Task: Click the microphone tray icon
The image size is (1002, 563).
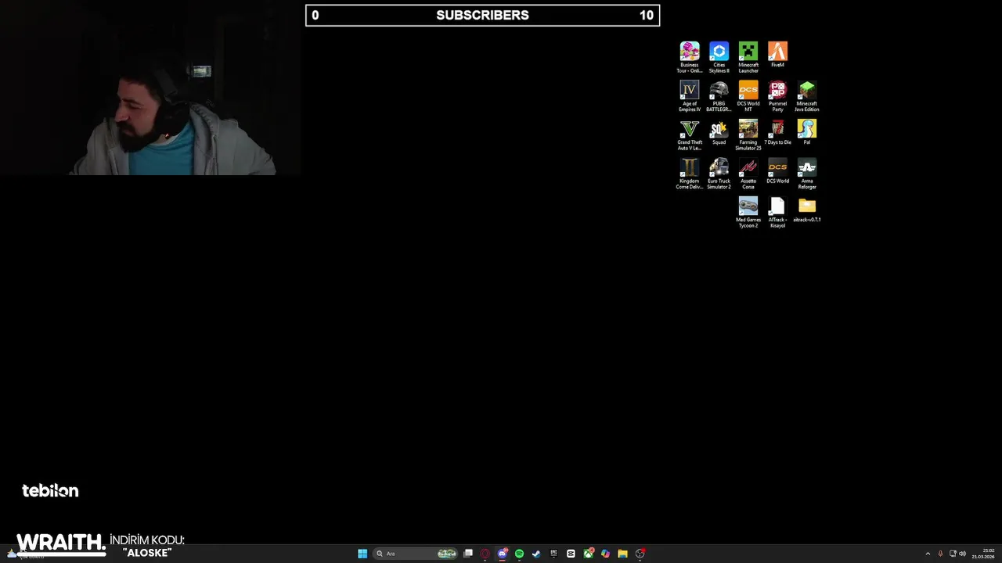Action: point(940,554)
